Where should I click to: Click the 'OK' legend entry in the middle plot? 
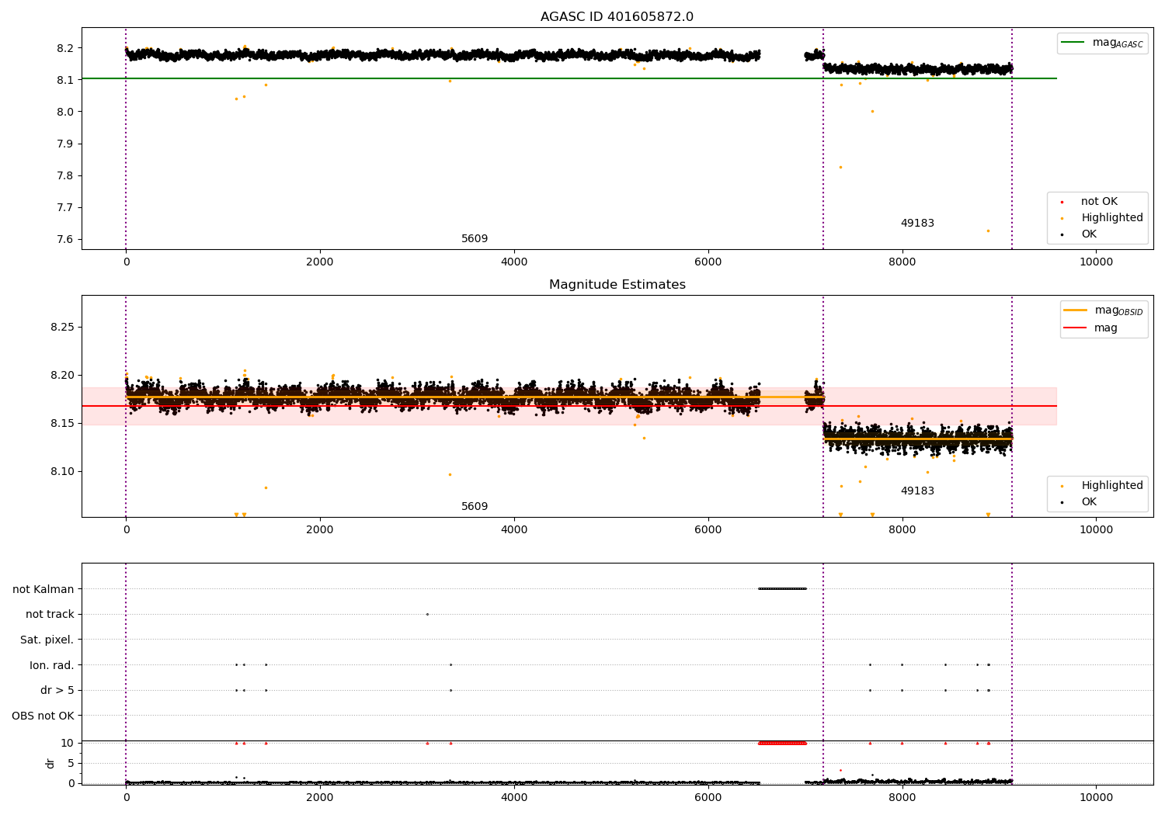[1078, 502]
